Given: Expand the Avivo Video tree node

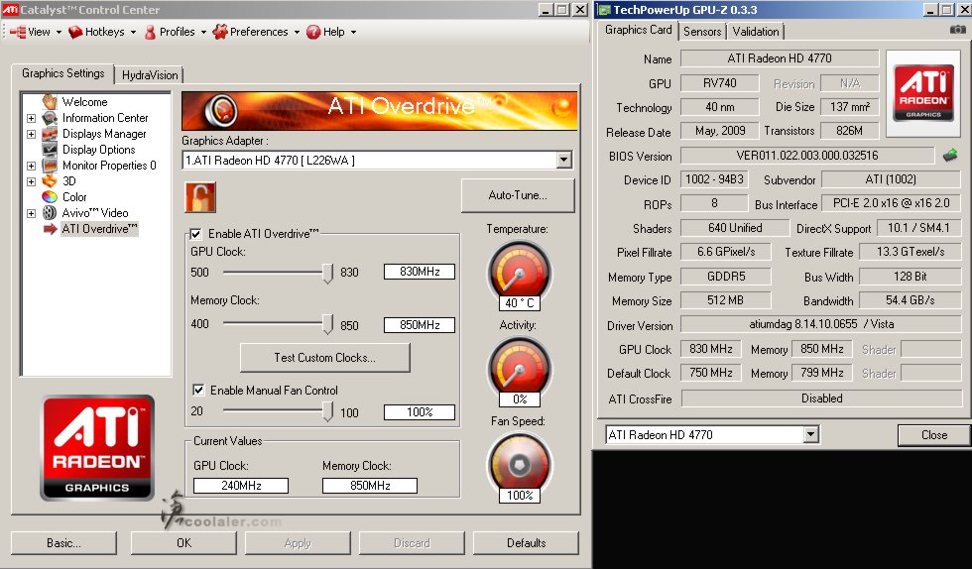Looking at the screenshot, I should pyautogui.click(x=31, y=213).
